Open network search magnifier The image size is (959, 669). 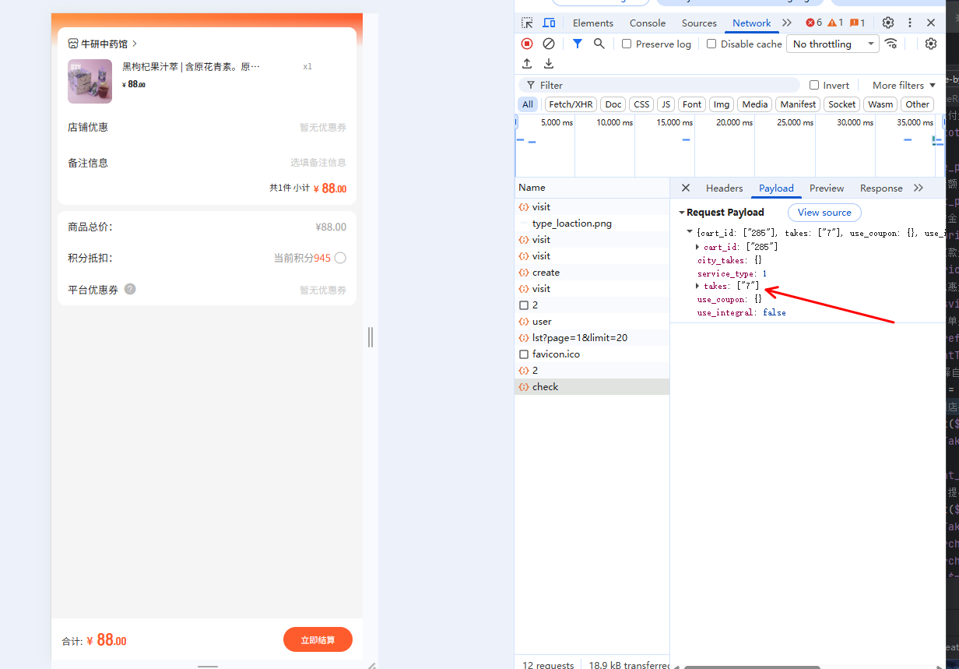tap(599, 44)
